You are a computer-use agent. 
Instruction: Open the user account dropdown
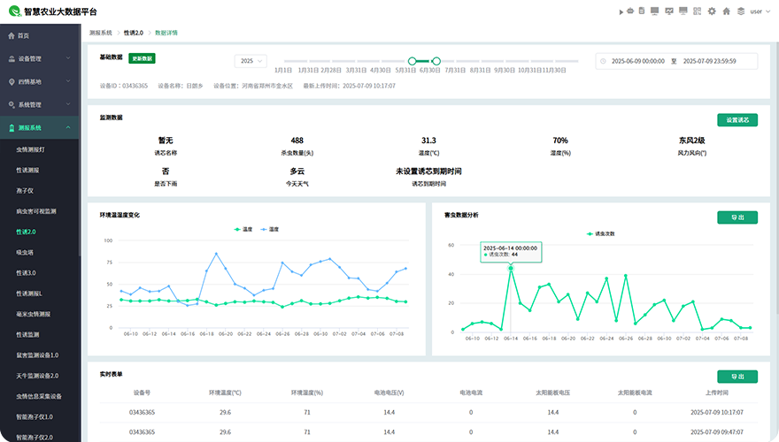759,11
